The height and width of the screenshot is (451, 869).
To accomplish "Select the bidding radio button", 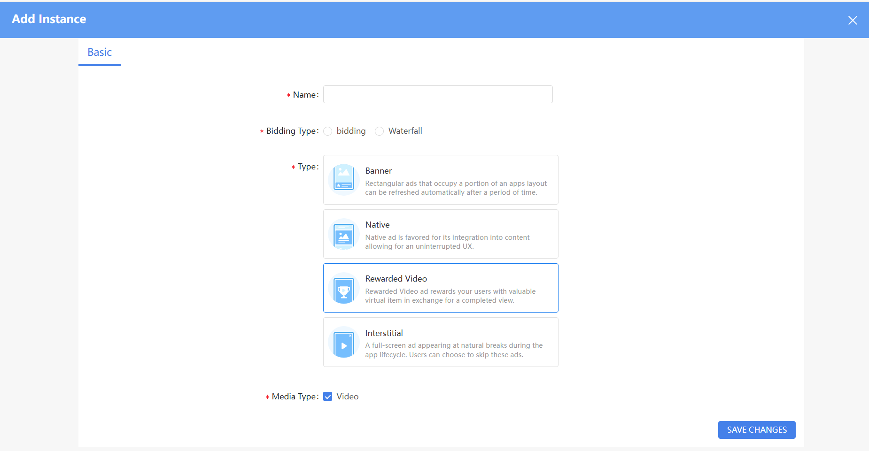I will (327, 131).
